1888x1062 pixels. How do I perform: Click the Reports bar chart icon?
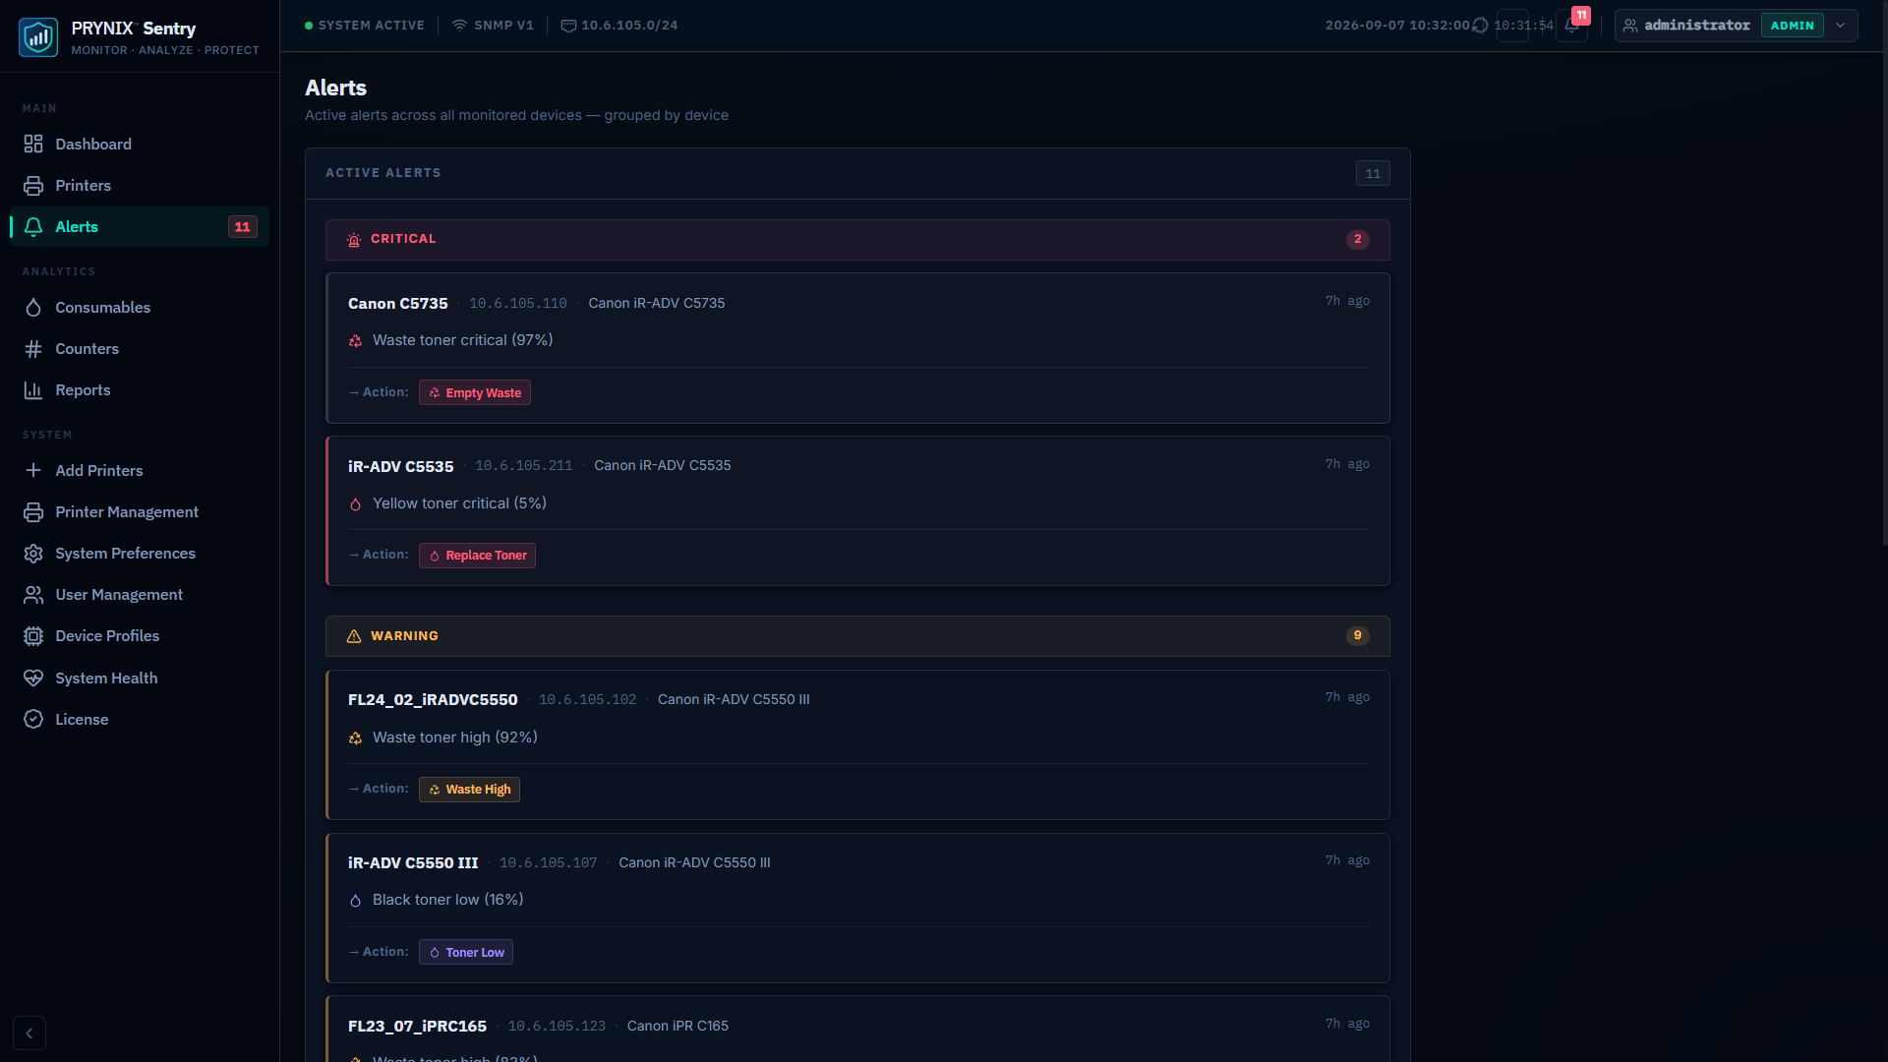tap(33, 389)
